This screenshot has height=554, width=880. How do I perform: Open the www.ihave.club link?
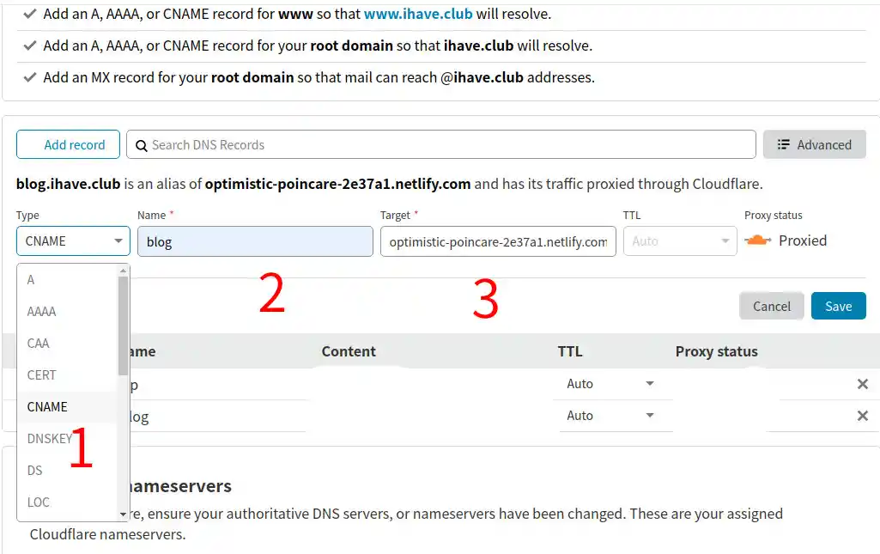coord(418,13)
